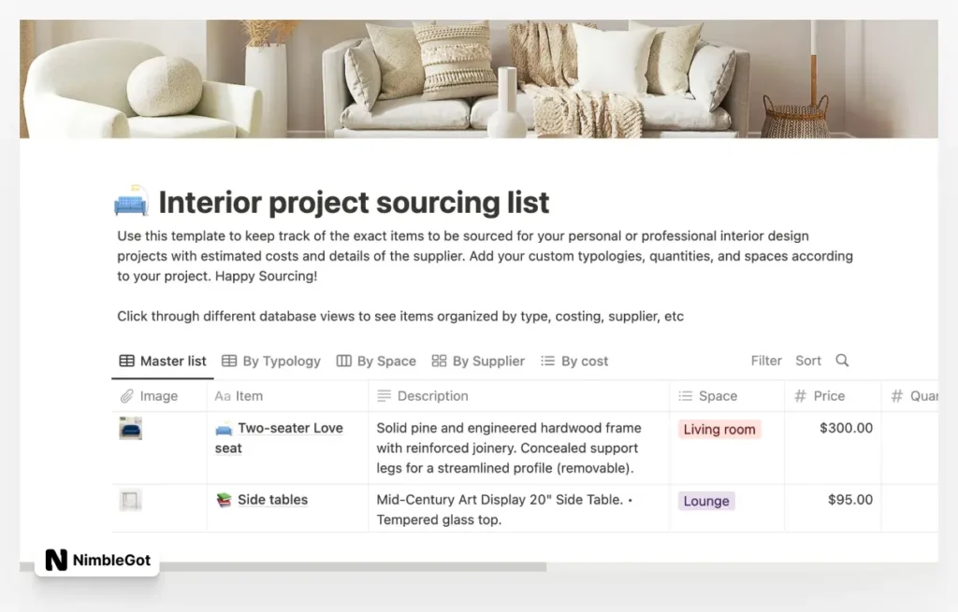
Task: Click the hash icon in Price column header
Action: [800, 396]
